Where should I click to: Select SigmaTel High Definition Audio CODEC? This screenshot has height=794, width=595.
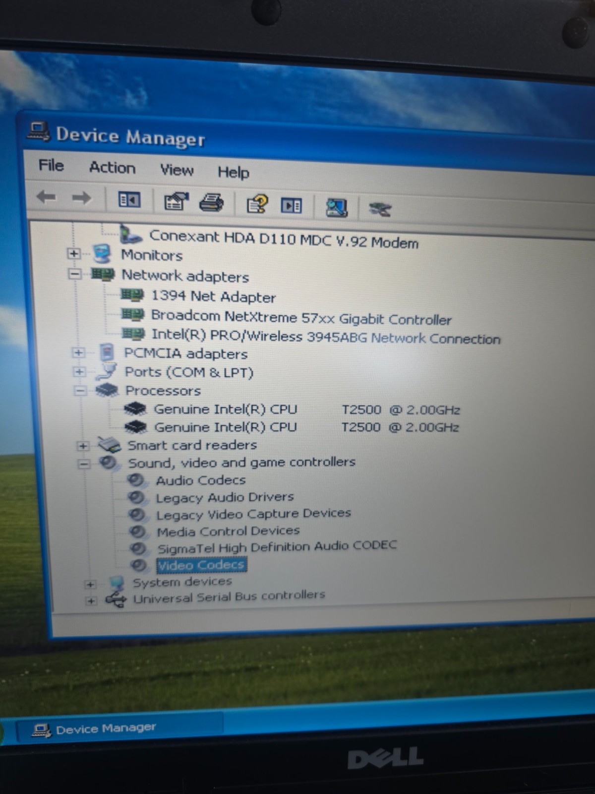click(277, 546)
